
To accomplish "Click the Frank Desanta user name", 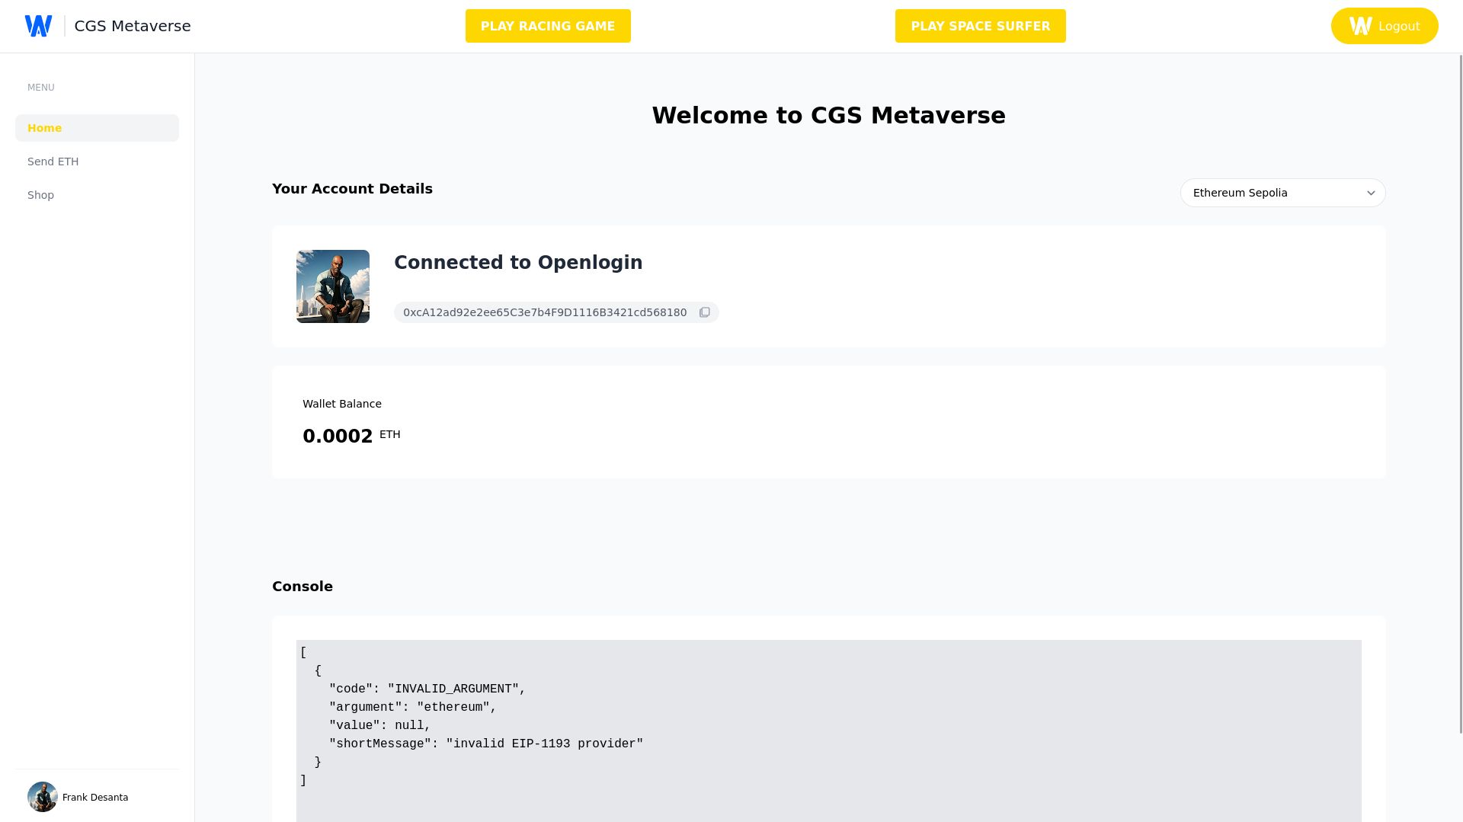I will coord(95,798).
